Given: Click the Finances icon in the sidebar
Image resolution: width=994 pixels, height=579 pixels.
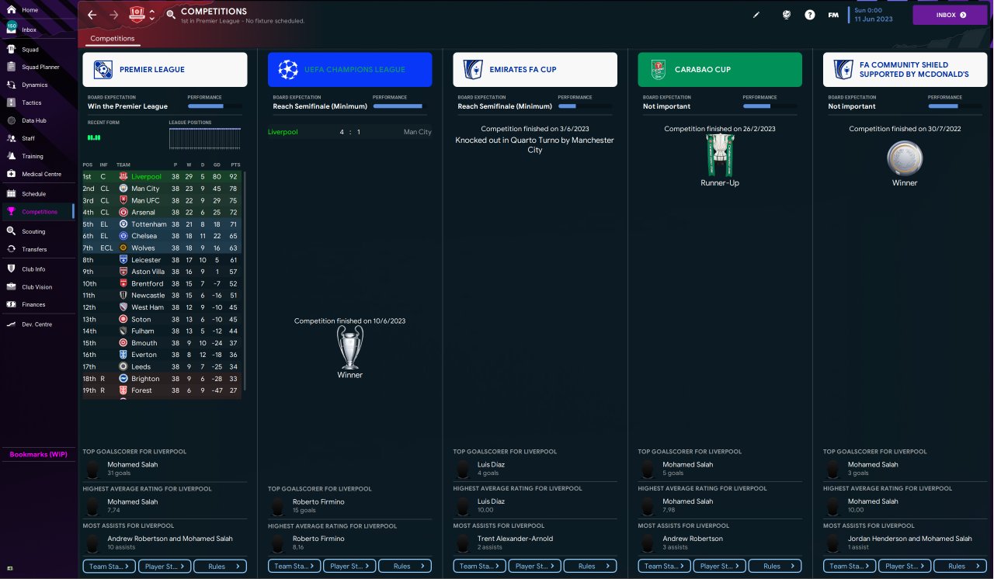Looking at the screenshot, I should click(11, 304).
